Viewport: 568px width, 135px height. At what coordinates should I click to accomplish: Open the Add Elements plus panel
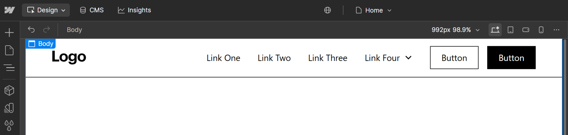pyautogui.click(x=9, y=33)
